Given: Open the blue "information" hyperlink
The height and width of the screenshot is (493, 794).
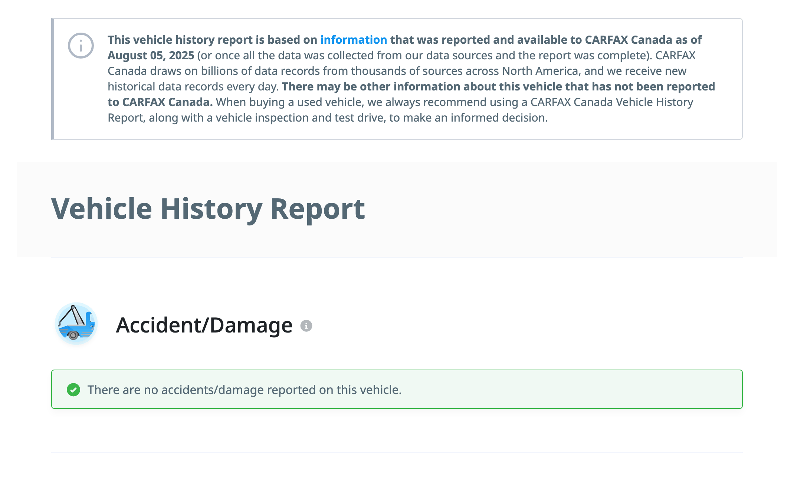Looking at the screenshot, I should click(353, 40).
